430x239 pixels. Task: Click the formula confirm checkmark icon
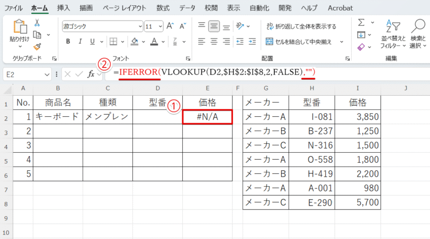[79, 74]
